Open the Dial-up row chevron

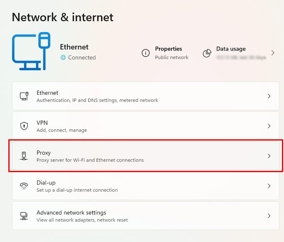point(269,186)
